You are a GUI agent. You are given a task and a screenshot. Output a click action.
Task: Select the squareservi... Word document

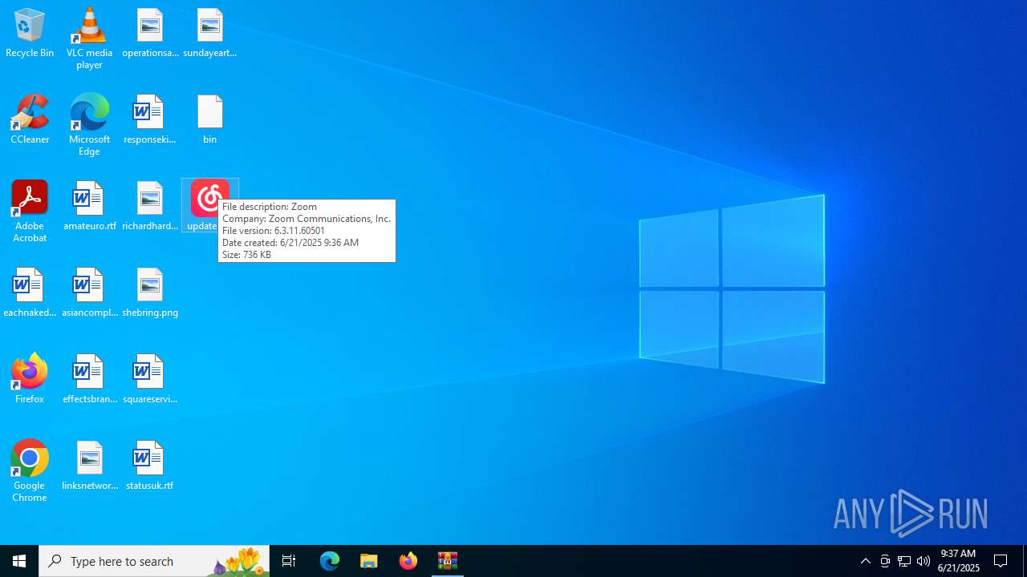click(x=150, y=380)
